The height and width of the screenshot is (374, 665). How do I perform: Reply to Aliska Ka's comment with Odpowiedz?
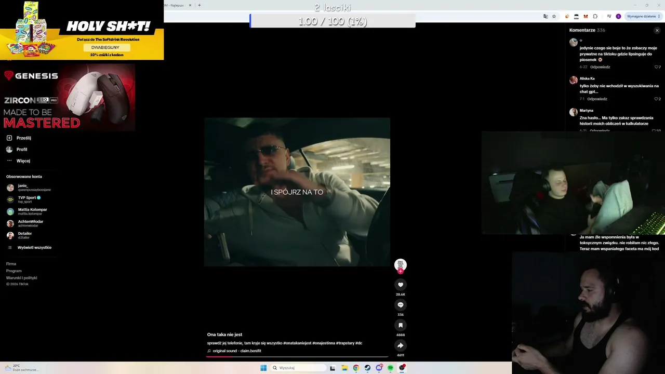(597, 99)
